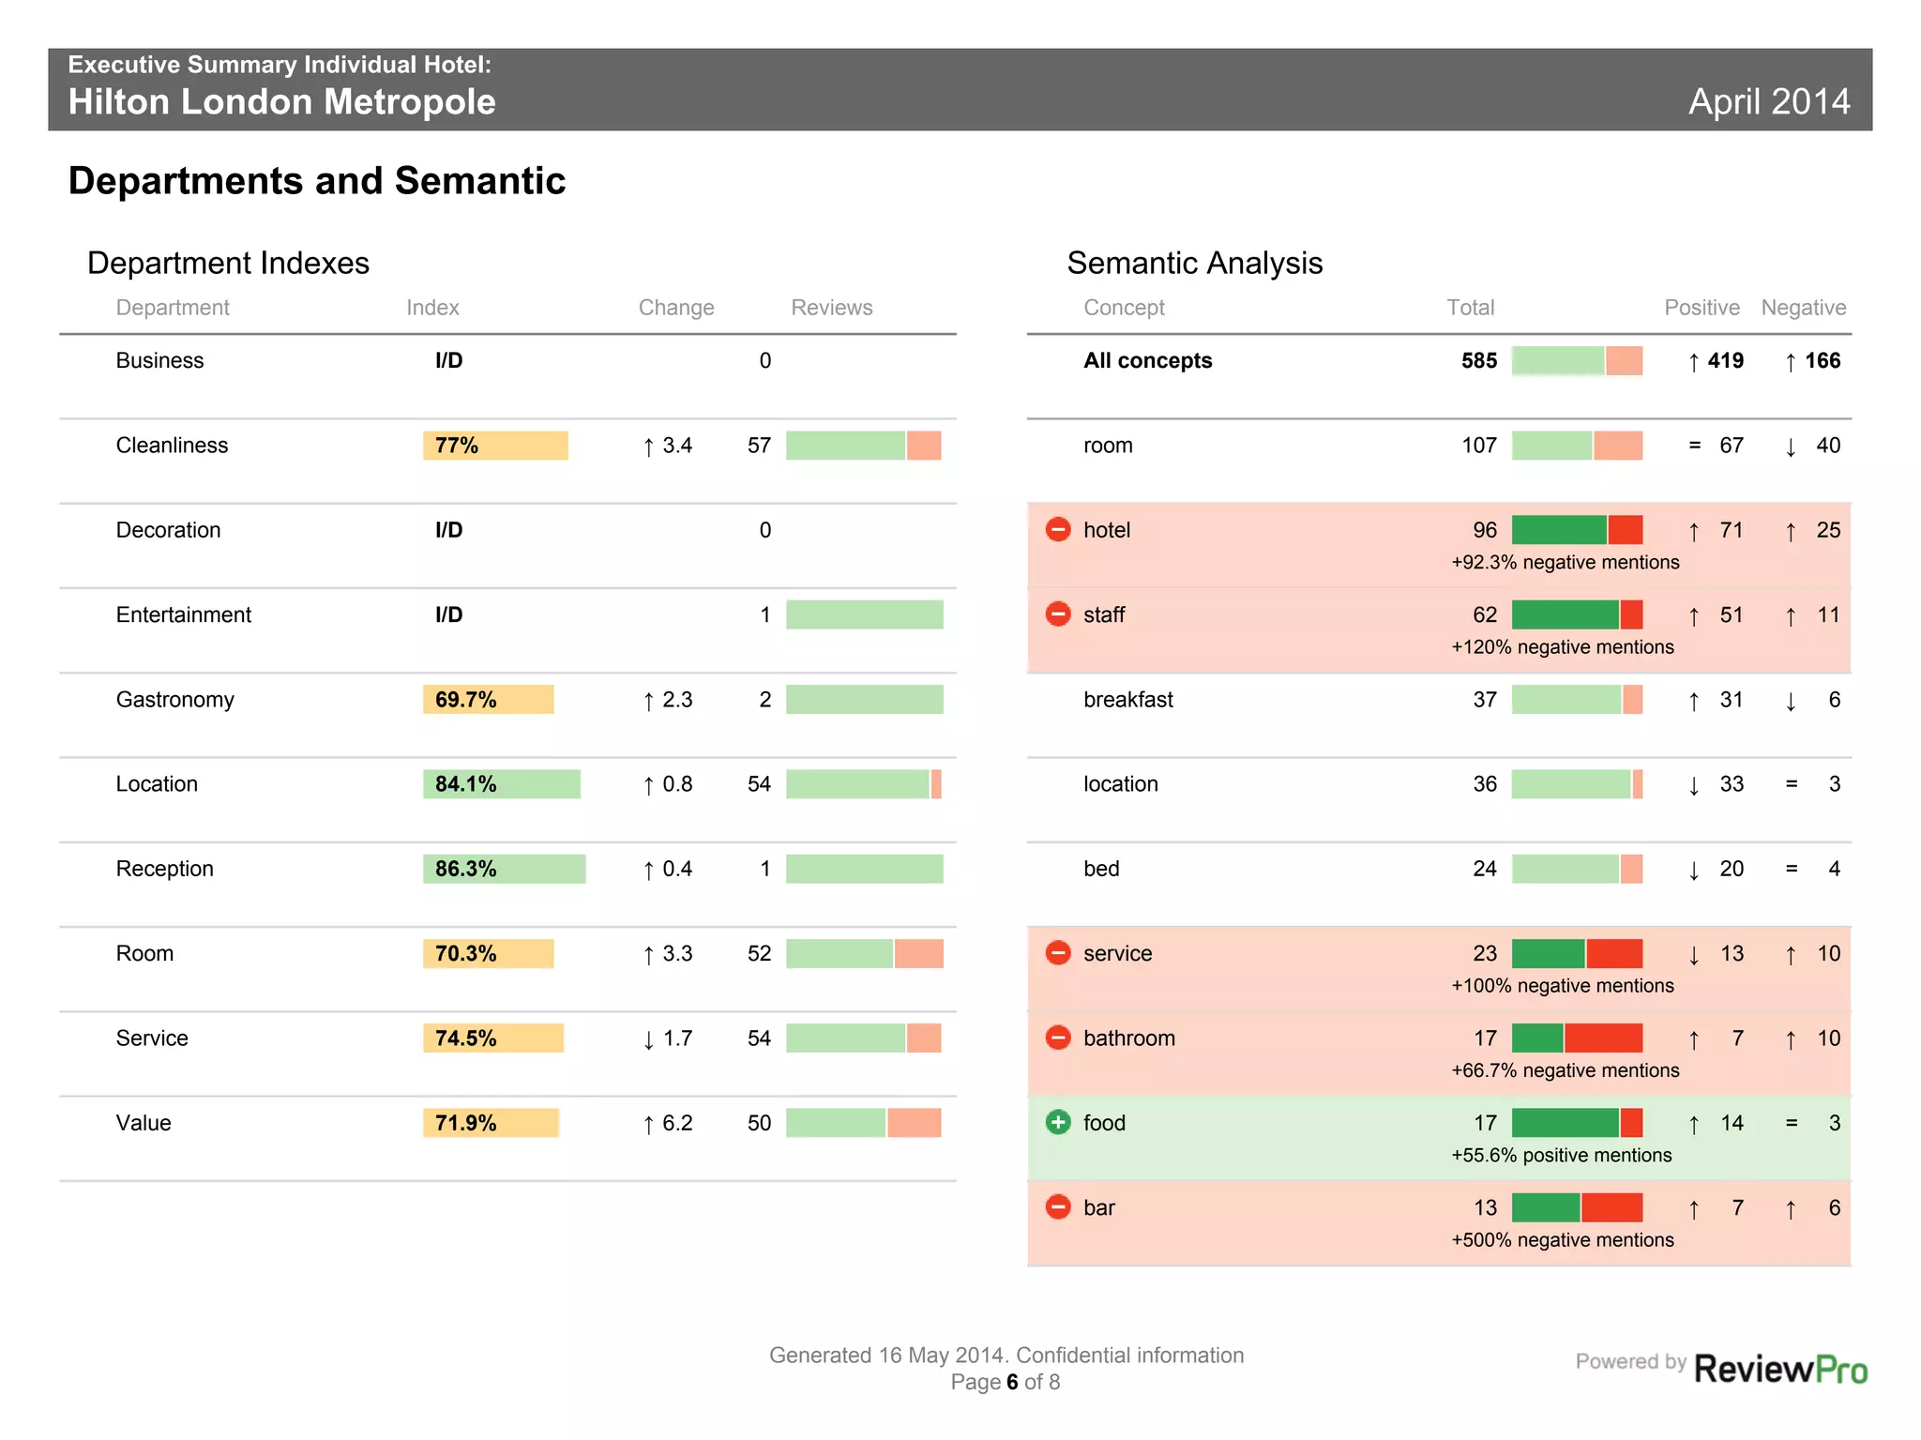1921x1440 pixels.
Task: Click the red minus icon beside bathroom
Action: coord(1057,1038)
